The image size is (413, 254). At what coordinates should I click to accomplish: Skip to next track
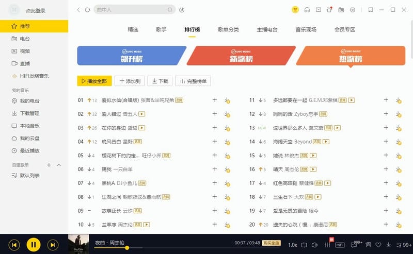click(53, 245)
